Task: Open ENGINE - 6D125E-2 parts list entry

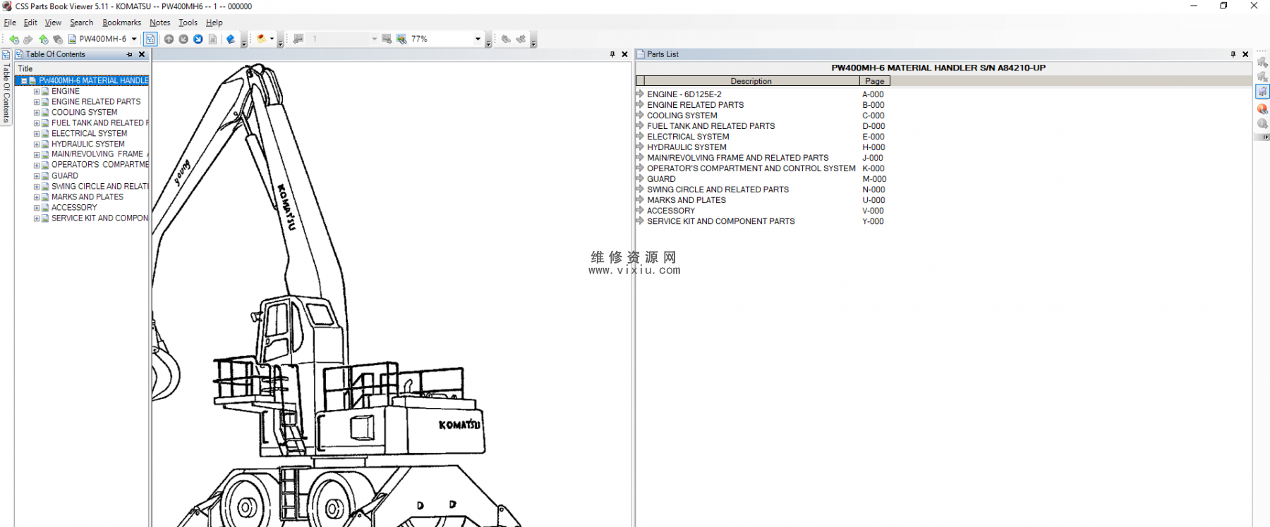Action: [684, 94]
